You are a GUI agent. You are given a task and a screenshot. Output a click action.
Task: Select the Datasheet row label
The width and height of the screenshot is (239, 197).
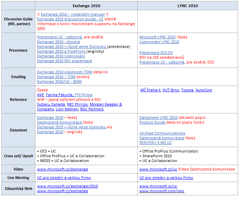[x=18, y=130]
